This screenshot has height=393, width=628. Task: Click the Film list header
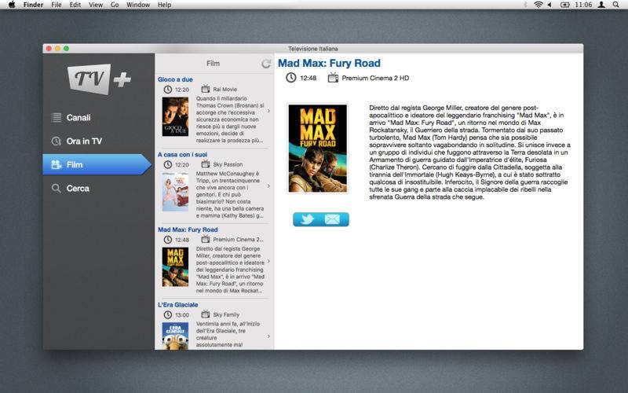point(213,64)
